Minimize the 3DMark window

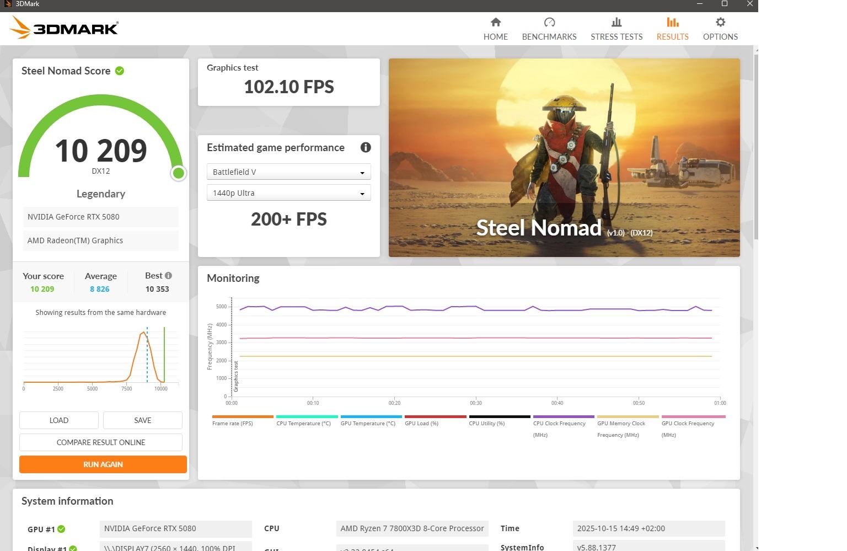pos(700,4)
